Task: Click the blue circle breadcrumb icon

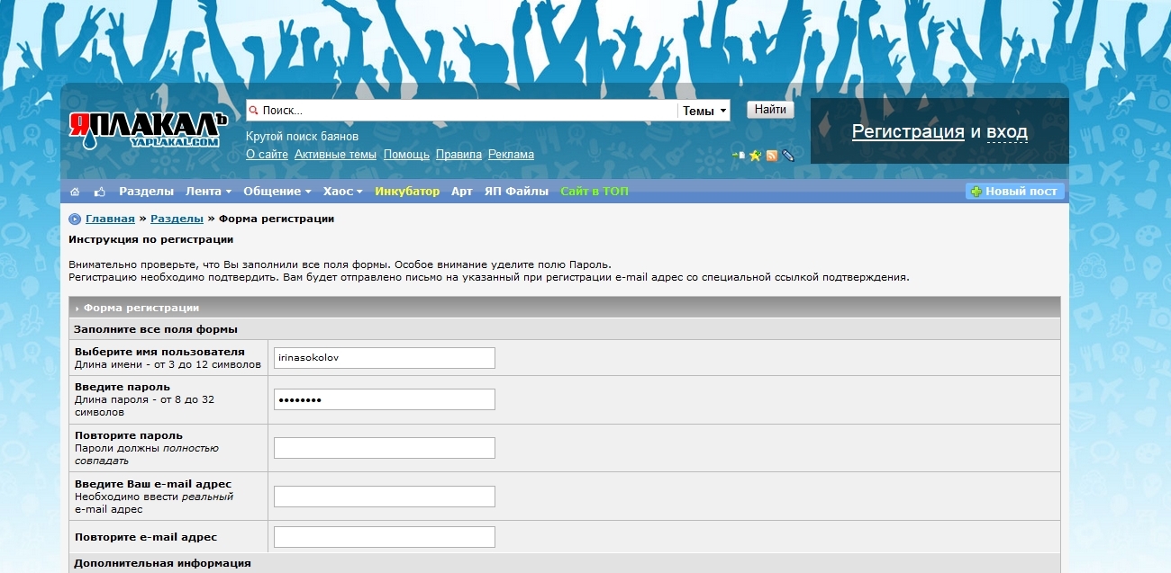Action: point(75,219)
